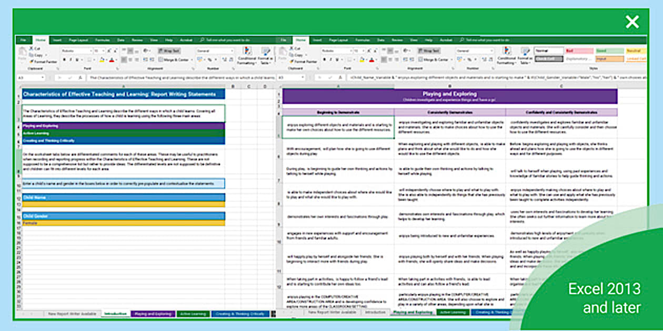Viewport: 663px width, 331px height.
Task: Click inside the formula bar
Action: click(x=184, y=77)
